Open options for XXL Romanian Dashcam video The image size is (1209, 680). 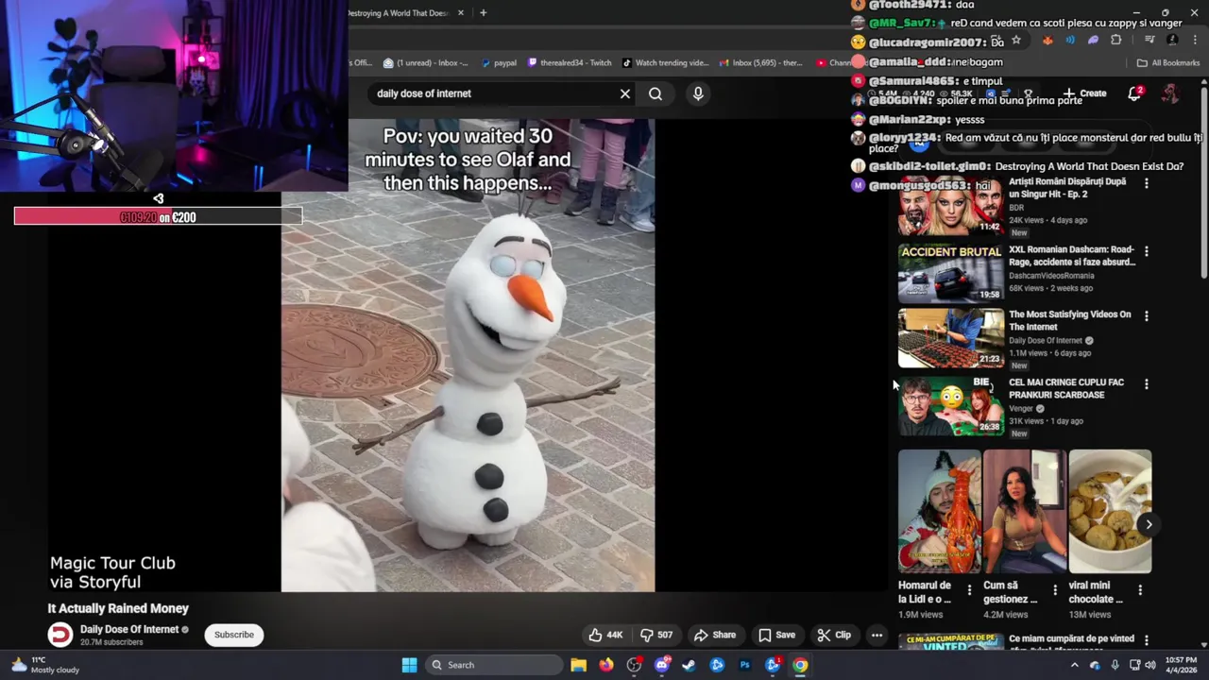(x=1147, y=252)
